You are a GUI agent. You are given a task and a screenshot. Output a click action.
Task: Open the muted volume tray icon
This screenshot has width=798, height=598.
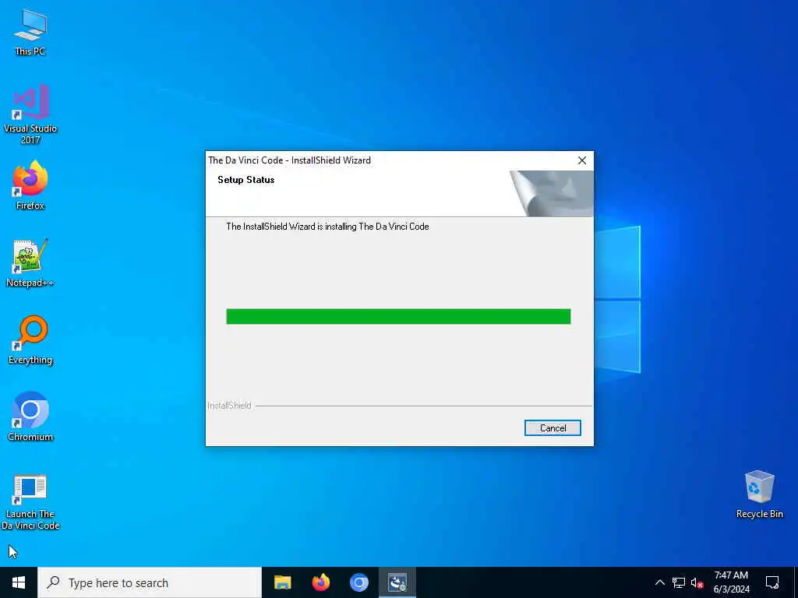tap(697, 582)
